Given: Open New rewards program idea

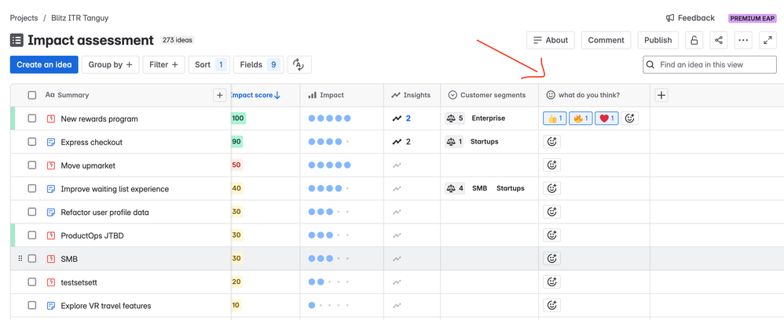Looking at the screenshot, I should (99, 118).
